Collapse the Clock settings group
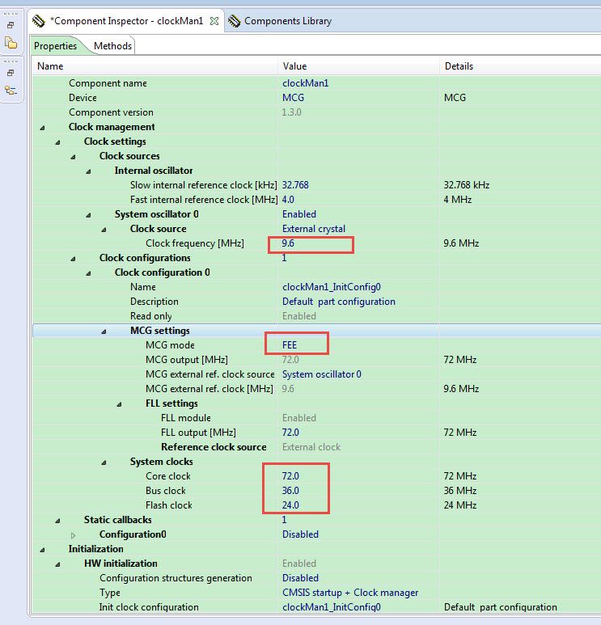 [x=57, y=142]
